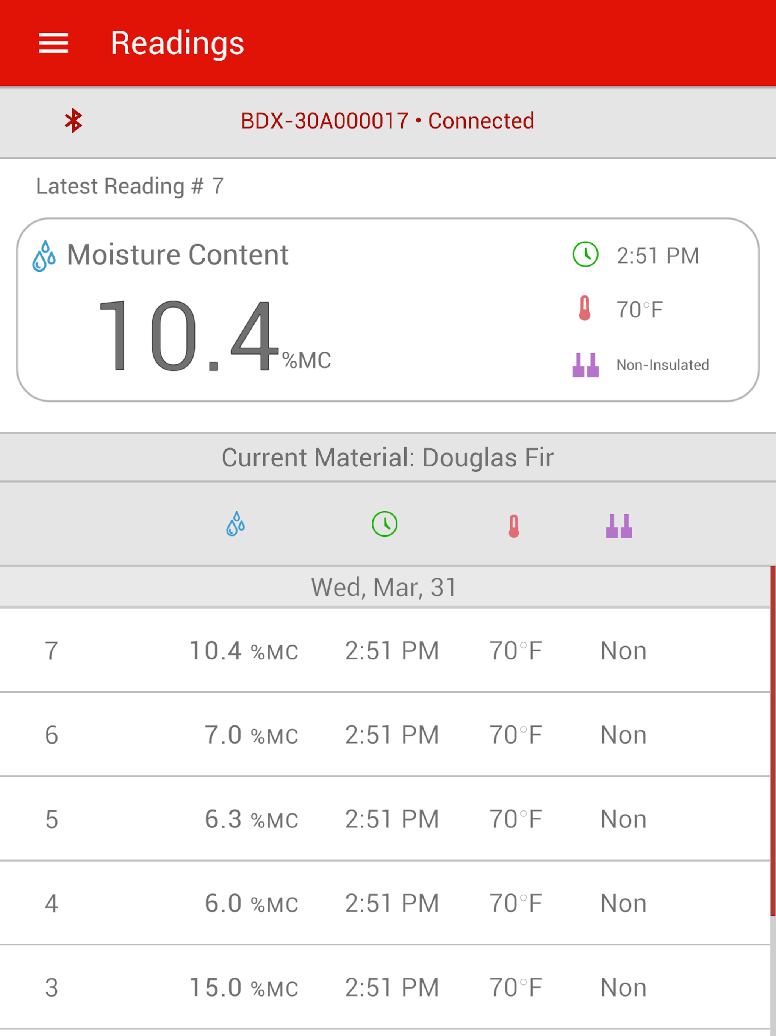776x1036 pixels.
Task: Tap the purple pin-type icon in reading card
Action: pyautogui.click(x=585, y=365)
